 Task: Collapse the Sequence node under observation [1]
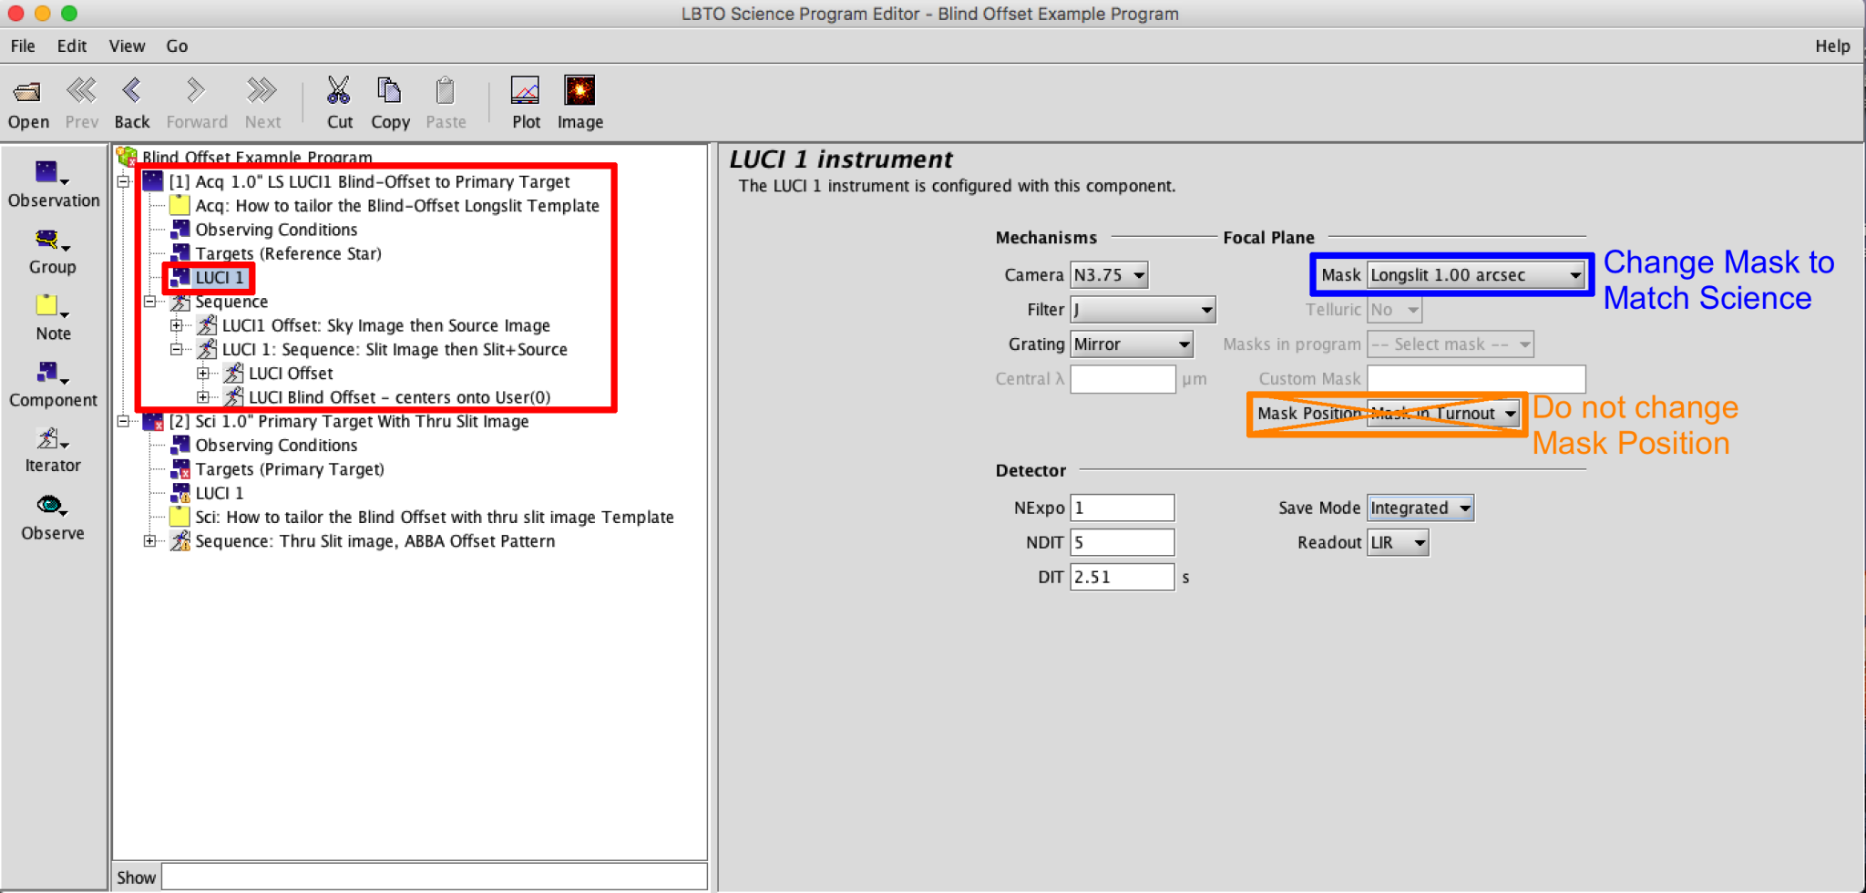pyautogui.click(x=150, y=302)
